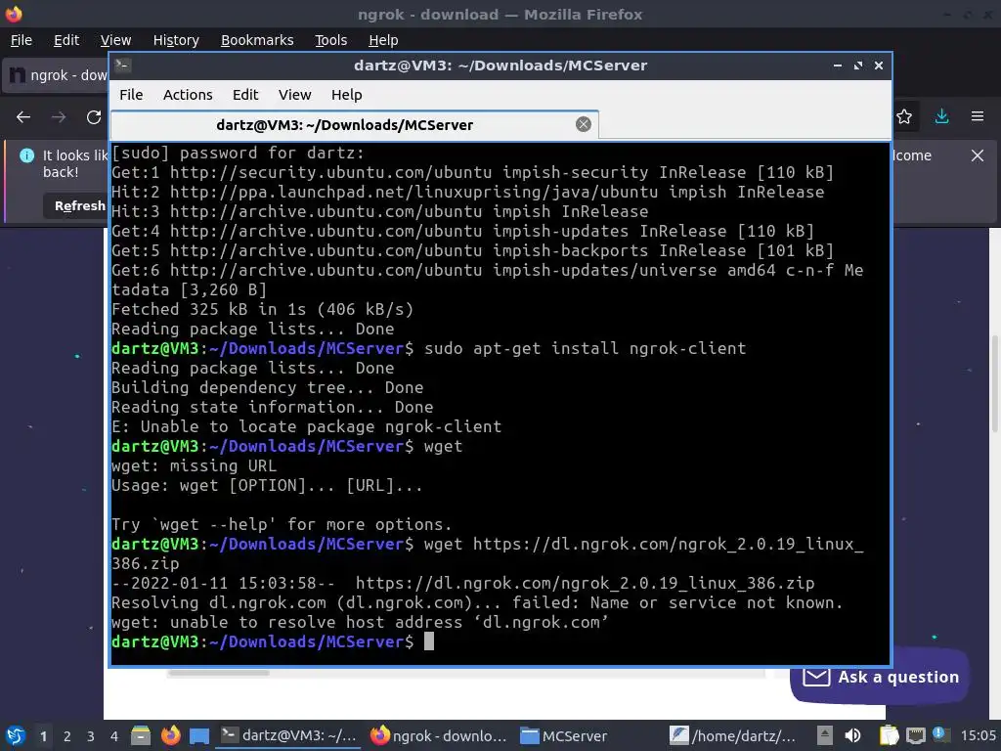The height and width of the screenshot is (751, 1001).
Task: Open the update notifier tray icon
Action: pos(939,734)
